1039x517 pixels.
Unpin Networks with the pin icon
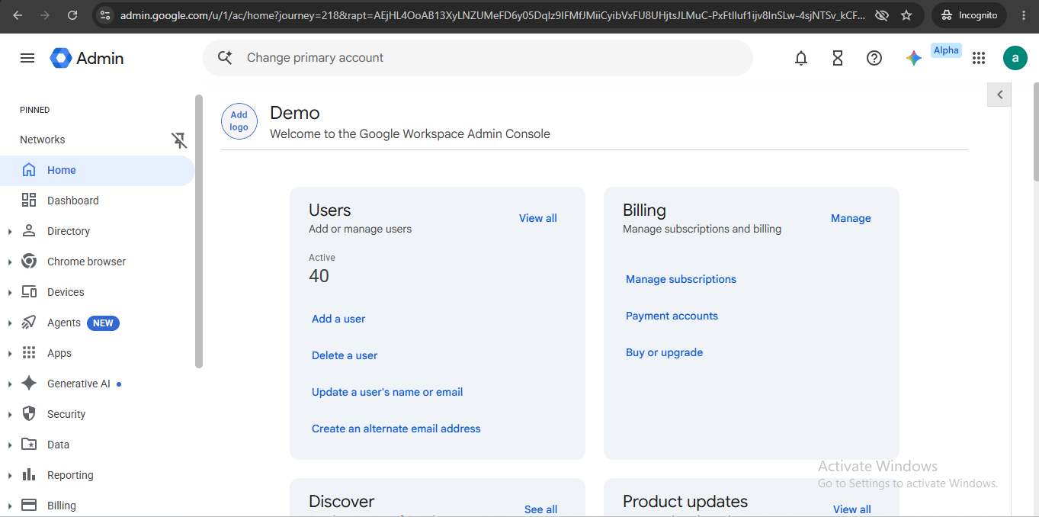[179, 140]
